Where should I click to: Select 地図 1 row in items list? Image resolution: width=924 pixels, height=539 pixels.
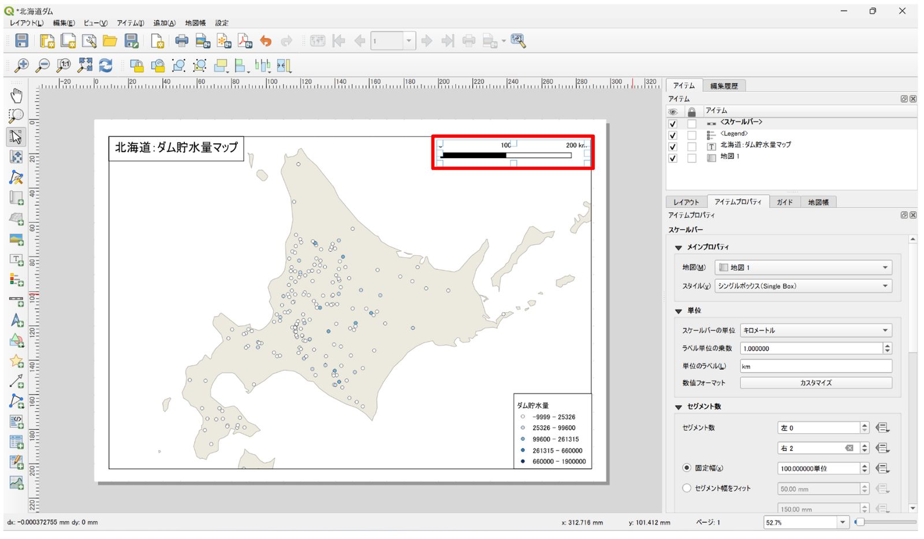[791, 157]
